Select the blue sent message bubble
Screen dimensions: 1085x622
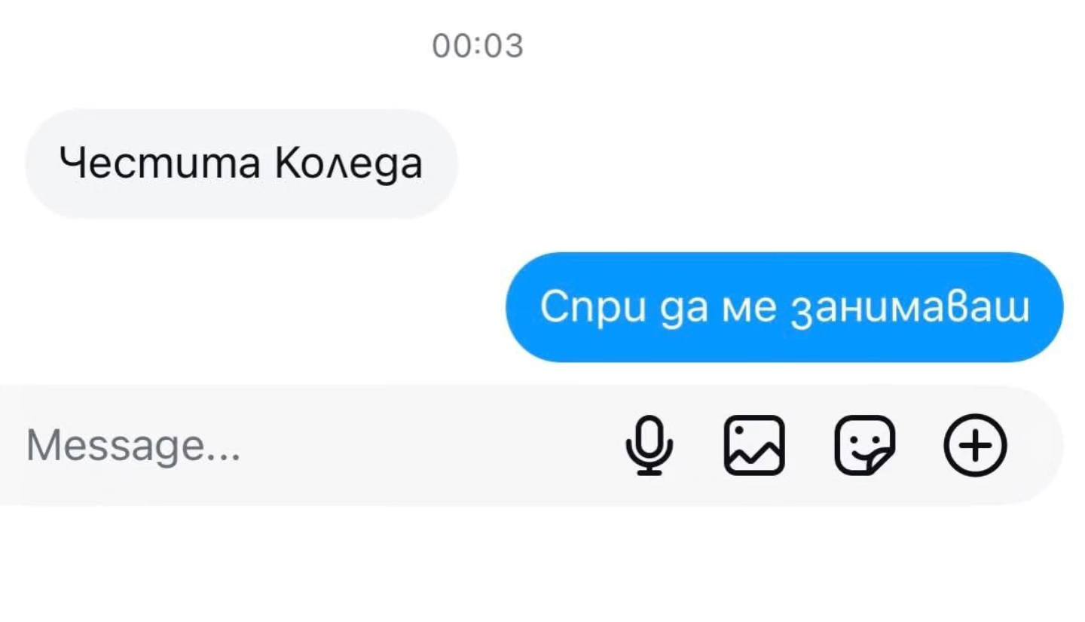pyautogui.click(x=784, y=307)
